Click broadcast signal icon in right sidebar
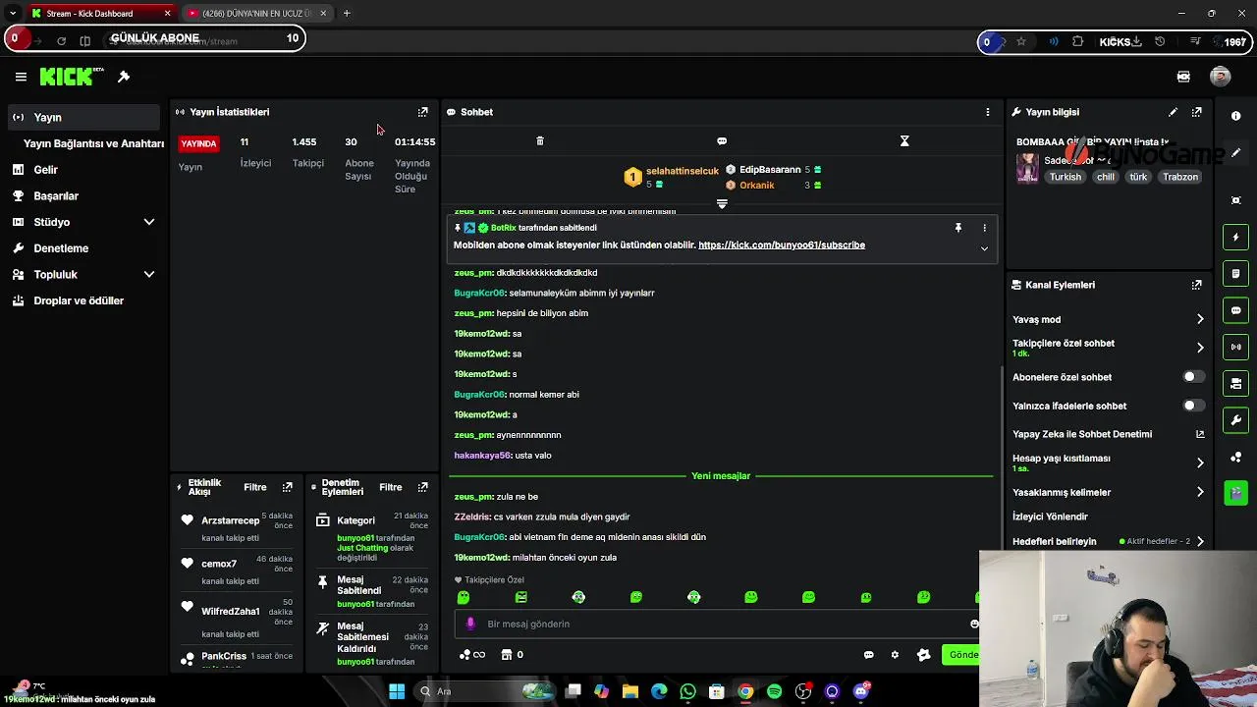 pos(1235,347)
